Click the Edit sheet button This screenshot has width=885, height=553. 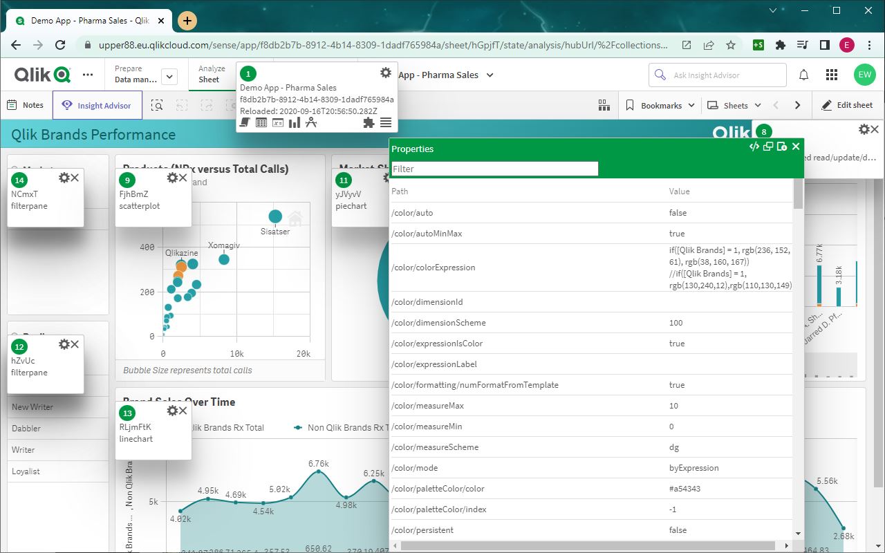846,105
